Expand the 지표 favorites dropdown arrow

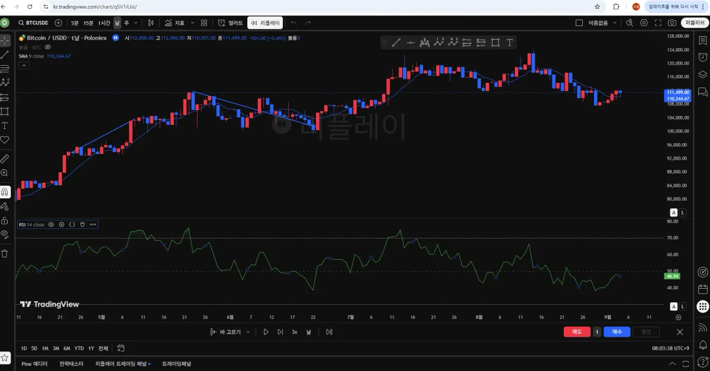point(192,23)
